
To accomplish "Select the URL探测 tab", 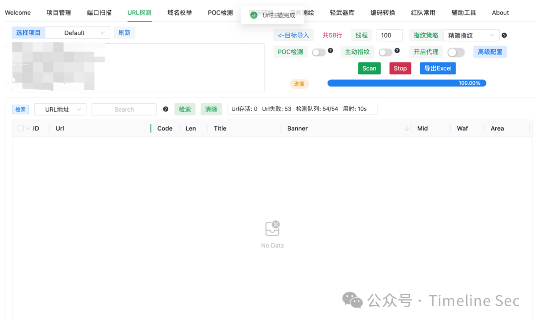I will (139, 12).
